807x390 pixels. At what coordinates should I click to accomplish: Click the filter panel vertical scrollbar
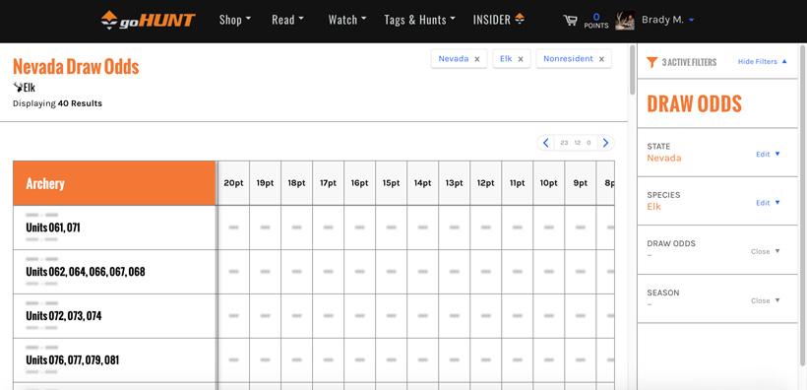pos(802,206)
